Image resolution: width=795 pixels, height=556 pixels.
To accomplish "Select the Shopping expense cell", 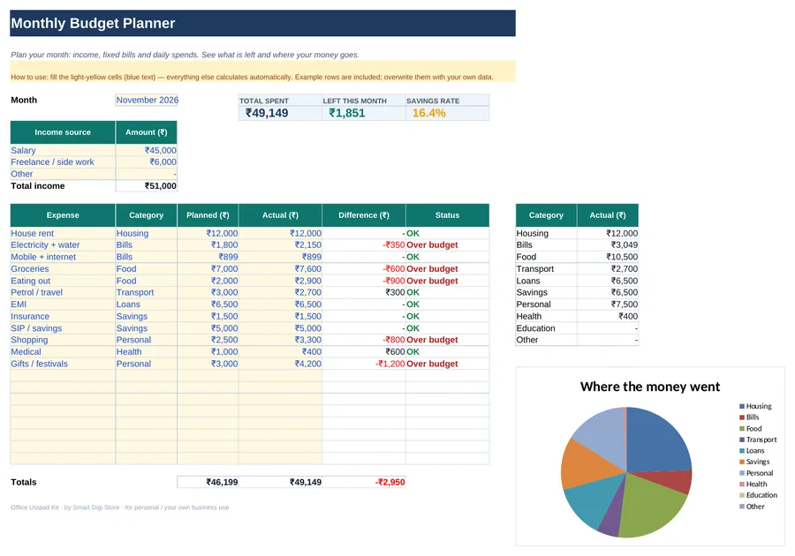I will [63, 340].
